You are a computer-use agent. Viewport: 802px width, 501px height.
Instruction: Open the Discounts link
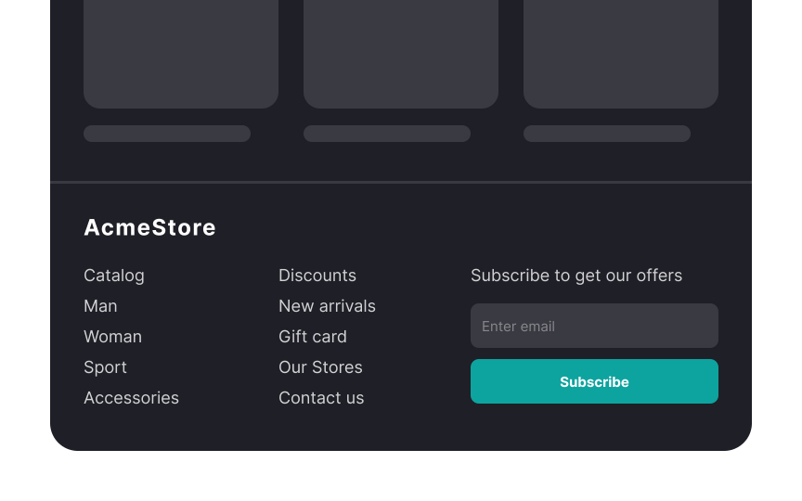[317, 276]
